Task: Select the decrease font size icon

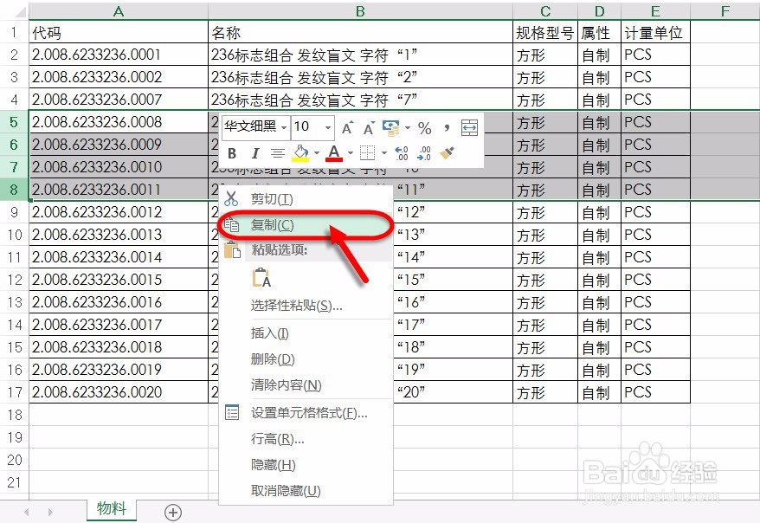Action: click(x=367, y=126)
